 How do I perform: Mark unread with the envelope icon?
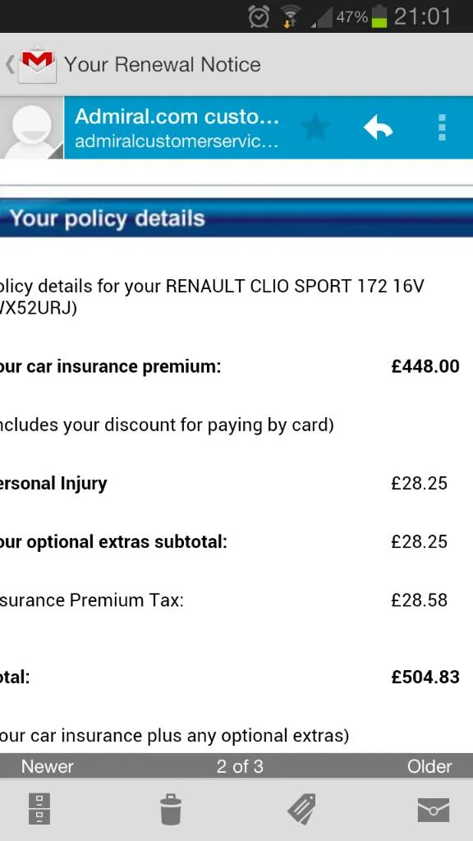click(x=434, y=810)
